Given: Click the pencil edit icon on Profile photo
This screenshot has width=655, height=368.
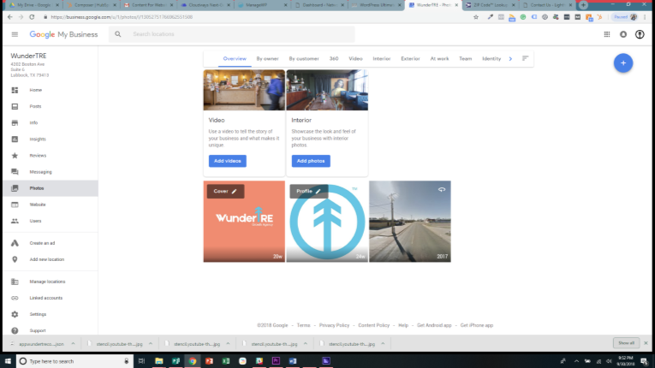Looking at the screenshot, I should tap(318, 192).
